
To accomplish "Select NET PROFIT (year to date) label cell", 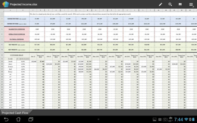I will tap(17, 50).
